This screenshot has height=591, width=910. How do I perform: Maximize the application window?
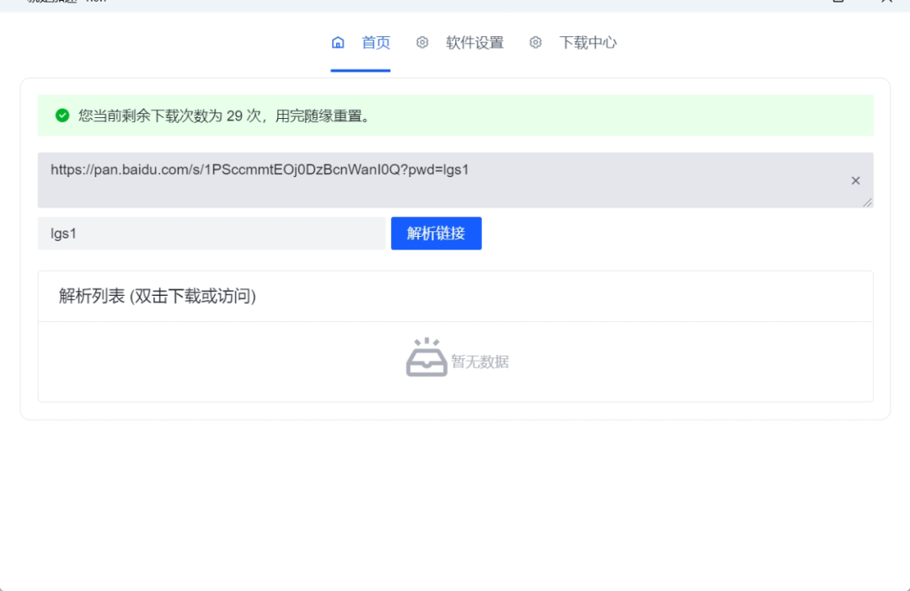[x=838, y=3]
